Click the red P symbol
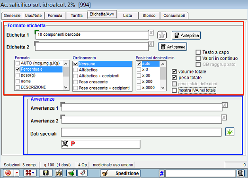The image size is (248, 178). [73, 144]
